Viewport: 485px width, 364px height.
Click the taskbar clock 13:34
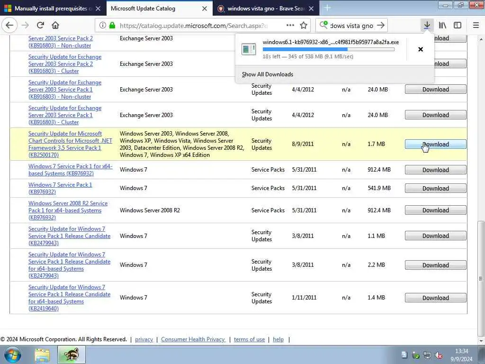pyautogui.click(x=461, y=351)
